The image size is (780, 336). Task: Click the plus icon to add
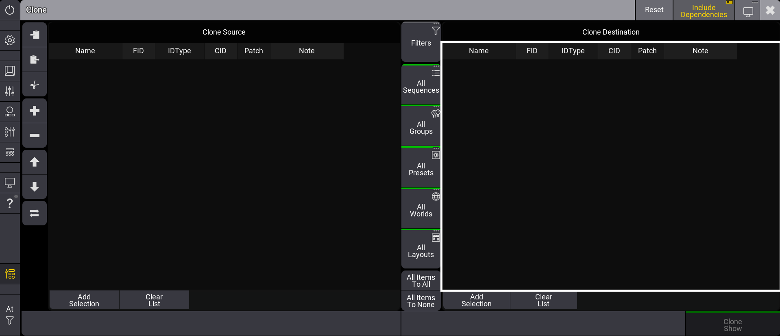click(35, 111)
